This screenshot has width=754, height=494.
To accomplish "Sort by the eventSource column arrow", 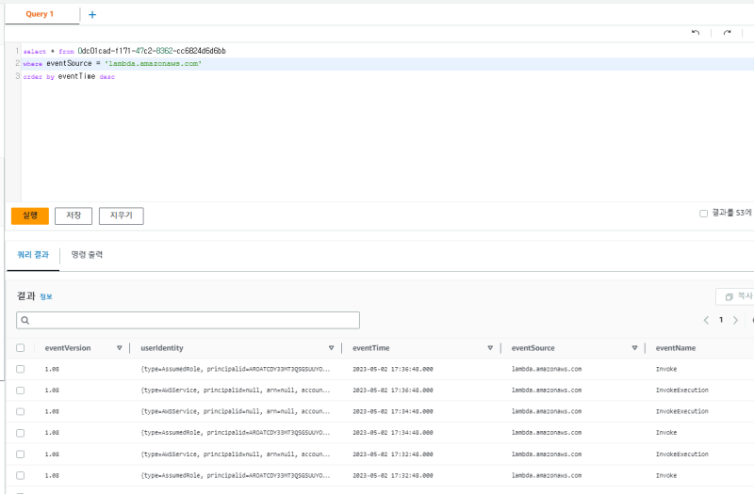I will click(x=635, y=348).
